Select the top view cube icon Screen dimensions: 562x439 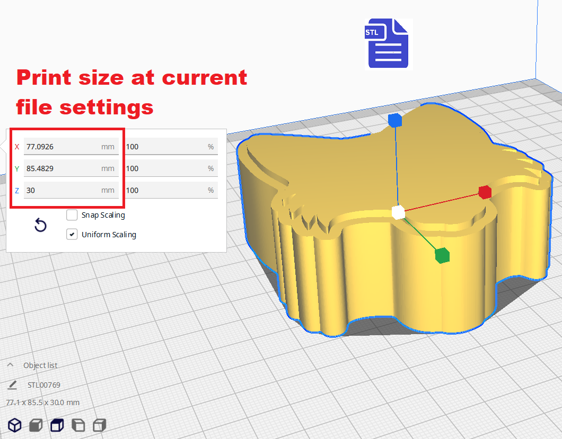(x=57, y=425)
